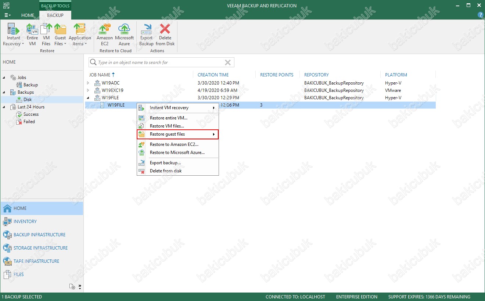Open Restore guest files submenu
This screenshot has width=485, height=301.
click(178, 134)
